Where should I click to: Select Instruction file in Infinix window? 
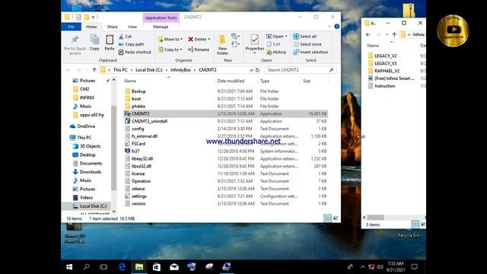[385, 86]
